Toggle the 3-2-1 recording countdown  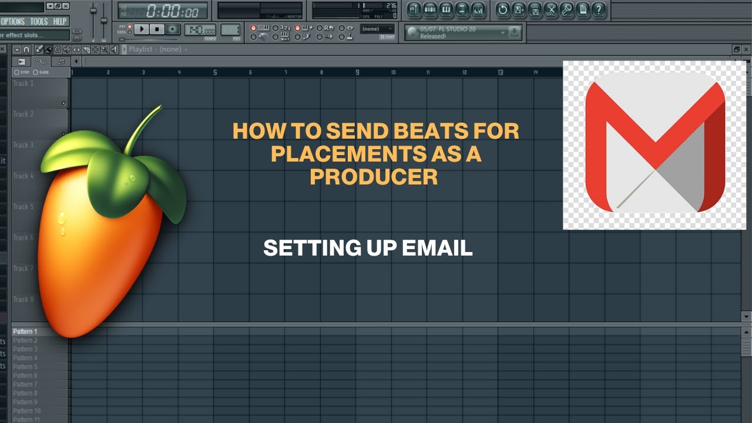click(276, 28)
